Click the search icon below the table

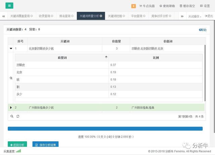tap(12, 116)
